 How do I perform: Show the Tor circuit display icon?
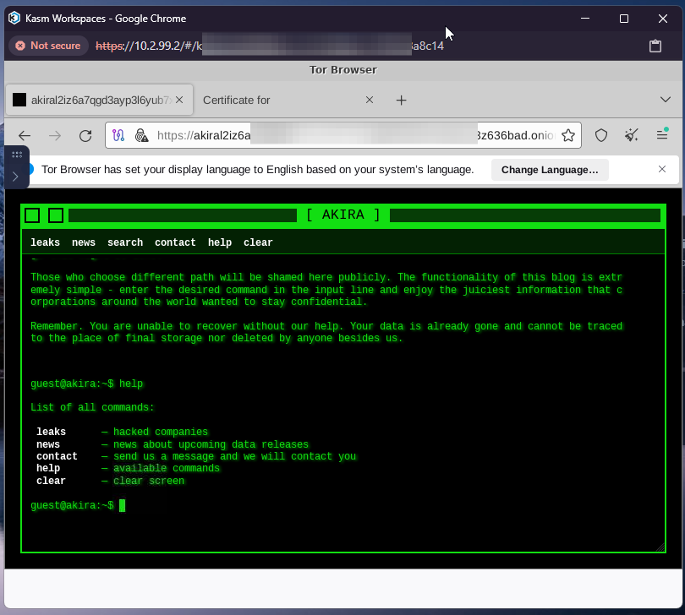[118, 135]
